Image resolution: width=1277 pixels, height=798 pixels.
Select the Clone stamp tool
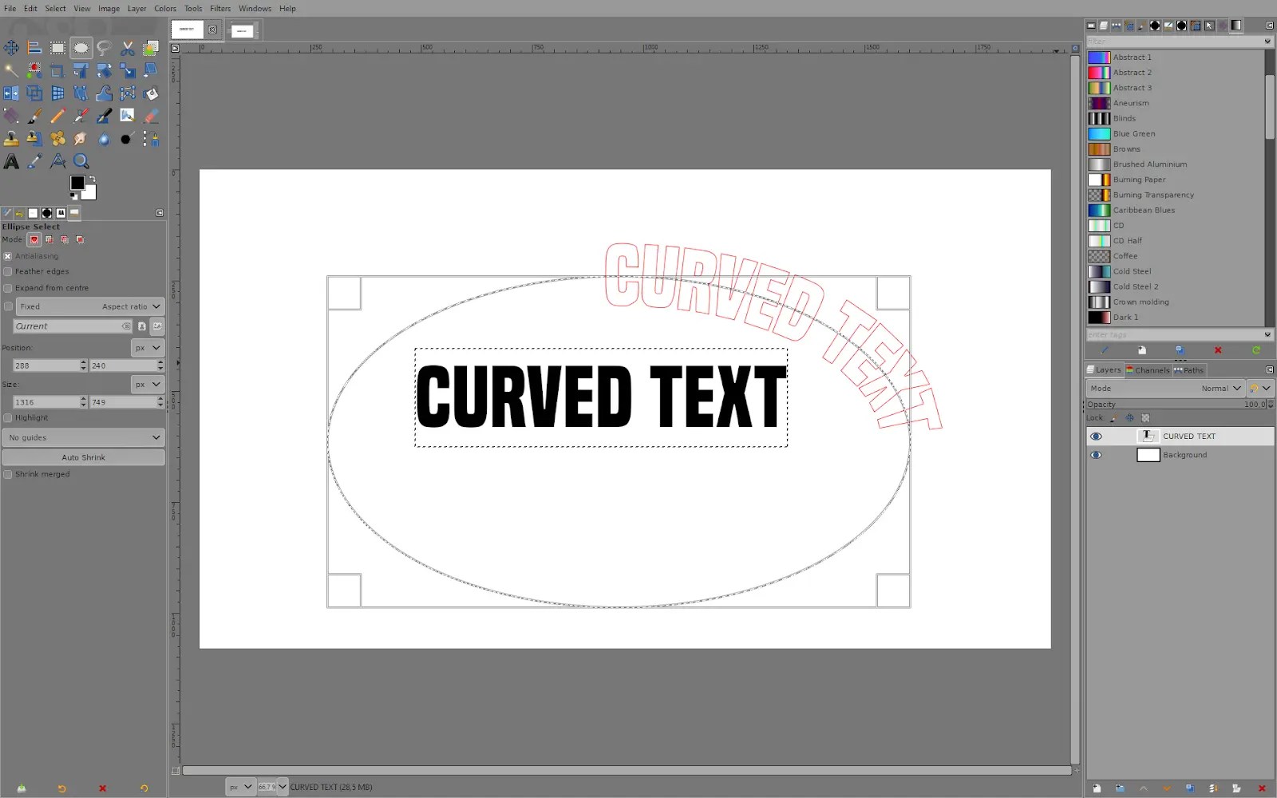(11, 138)
